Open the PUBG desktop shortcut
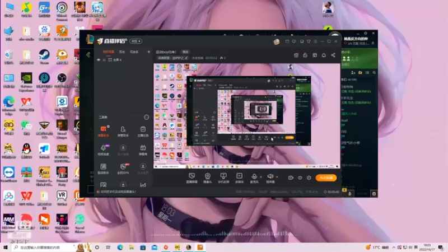 [x=62, y=153]
